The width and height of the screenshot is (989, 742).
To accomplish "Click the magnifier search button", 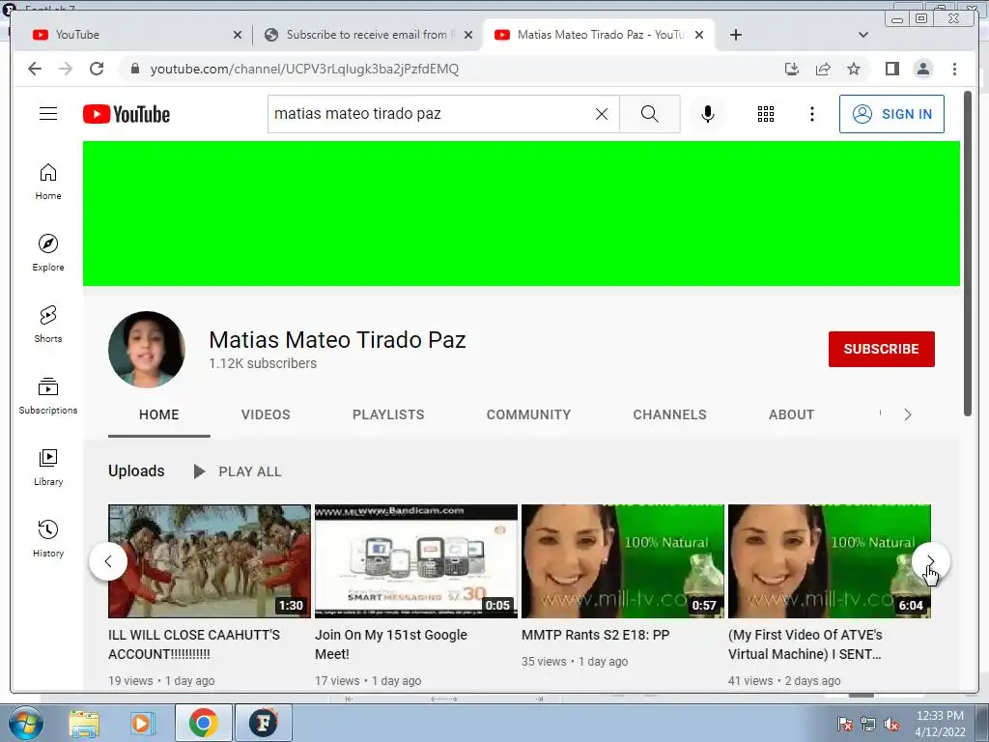I will pos(650,114).
